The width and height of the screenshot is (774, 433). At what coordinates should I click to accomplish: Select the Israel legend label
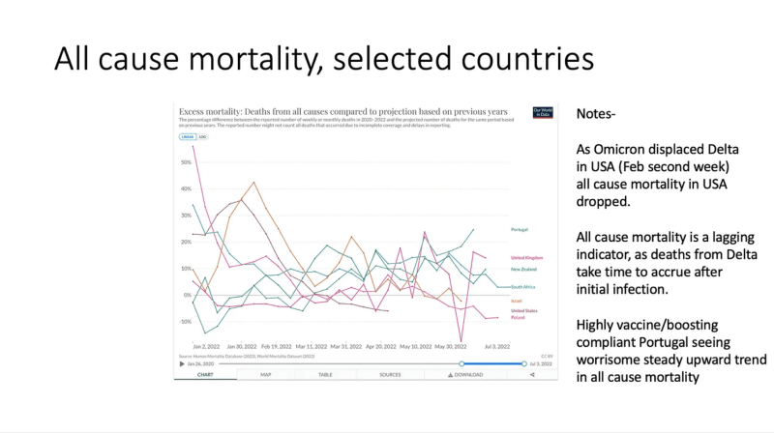(x=516, y=301)
